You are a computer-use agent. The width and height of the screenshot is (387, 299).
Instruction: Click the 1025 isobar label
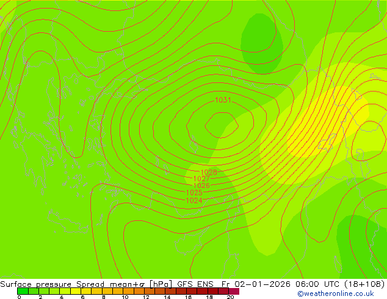click(x=194, y=192)
